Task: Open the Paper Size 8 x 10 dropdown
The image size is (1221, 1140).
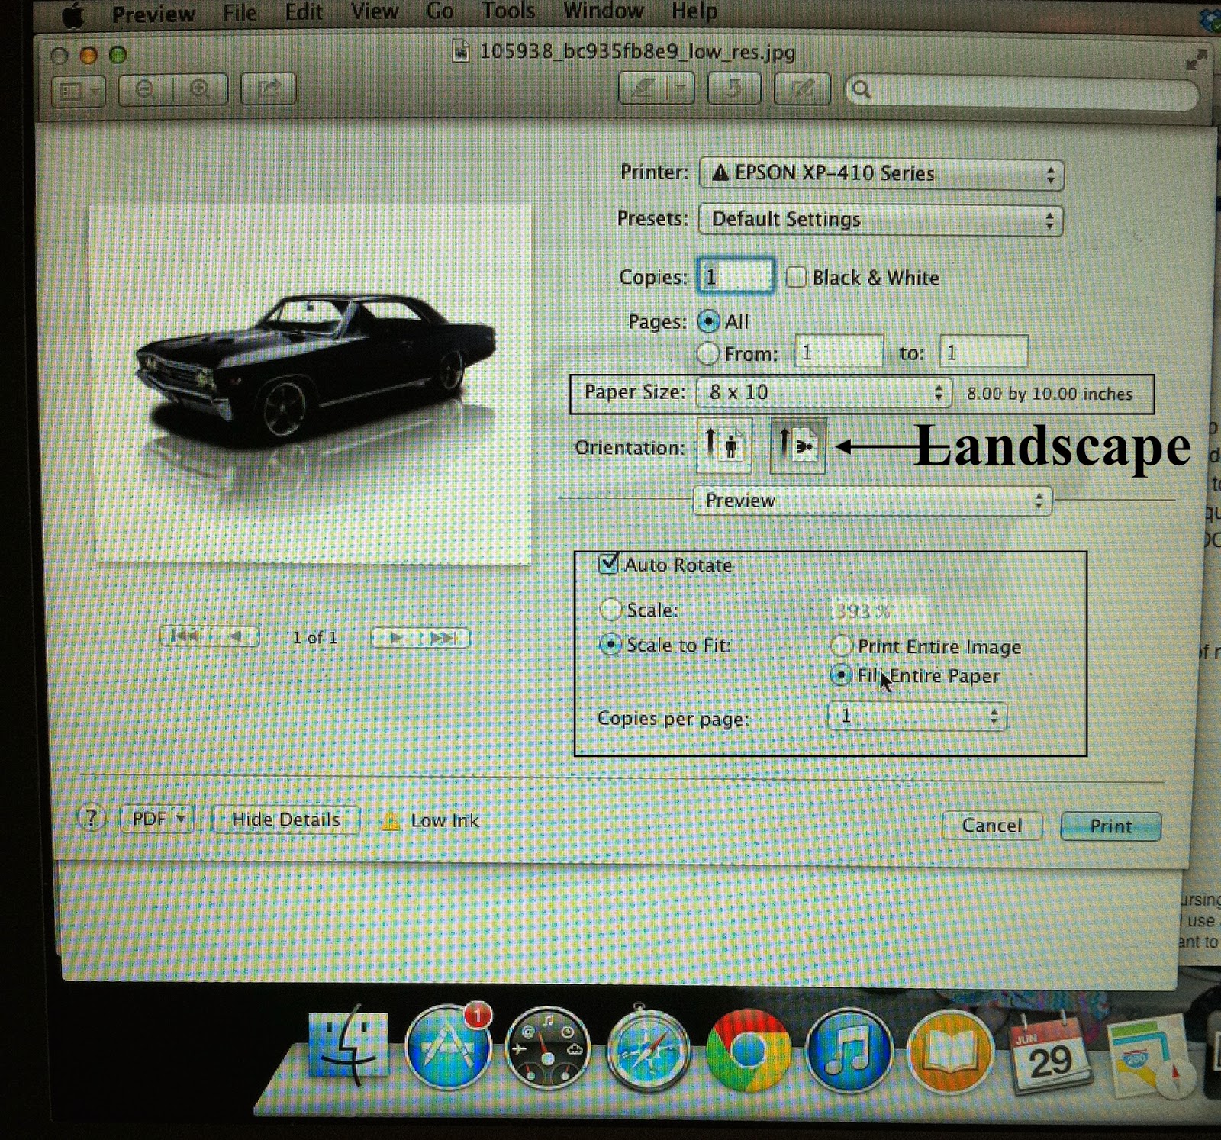Action: point(824,393)
